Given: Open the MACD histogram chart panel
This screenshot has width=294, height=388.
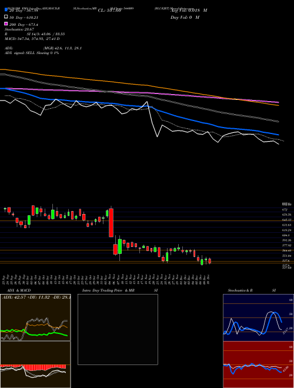Looking at the screenshot, I should [x=35, y=364].
